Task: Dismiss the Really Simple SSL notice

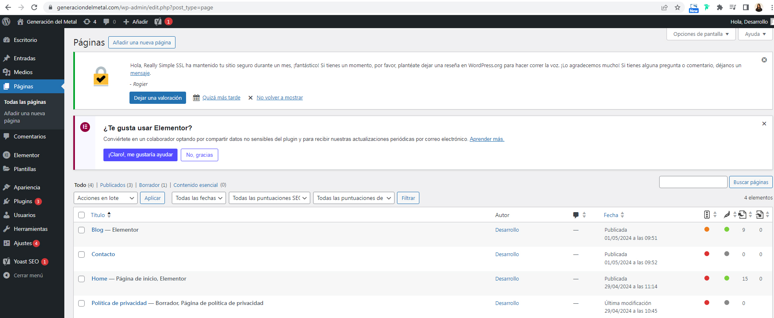Action: [764, 60]
